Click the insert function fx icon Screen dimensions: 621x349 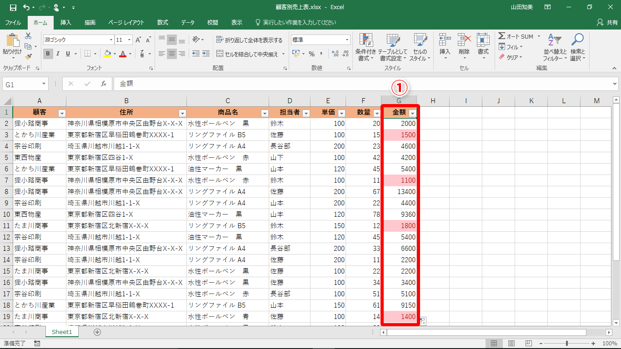point(104,84)
